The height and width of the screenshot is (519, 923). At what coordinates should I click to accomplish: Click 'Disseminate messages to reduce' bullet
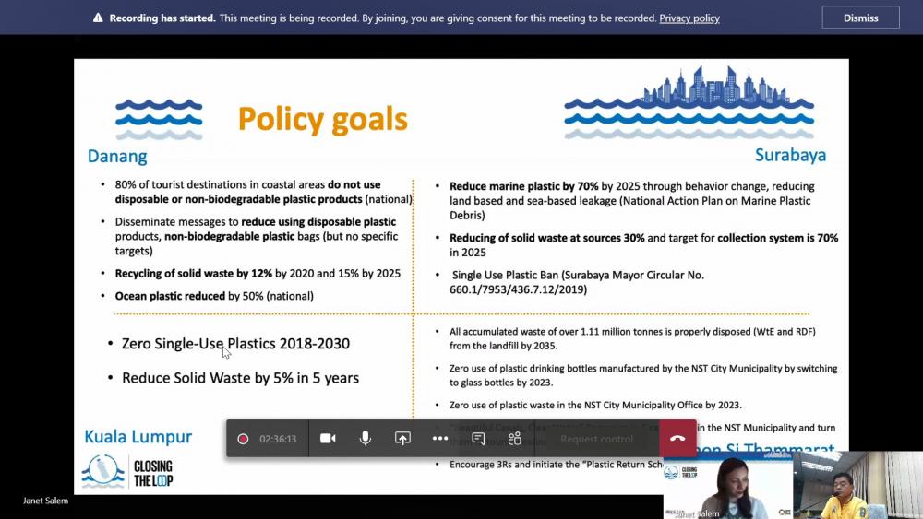coord(257,236)
